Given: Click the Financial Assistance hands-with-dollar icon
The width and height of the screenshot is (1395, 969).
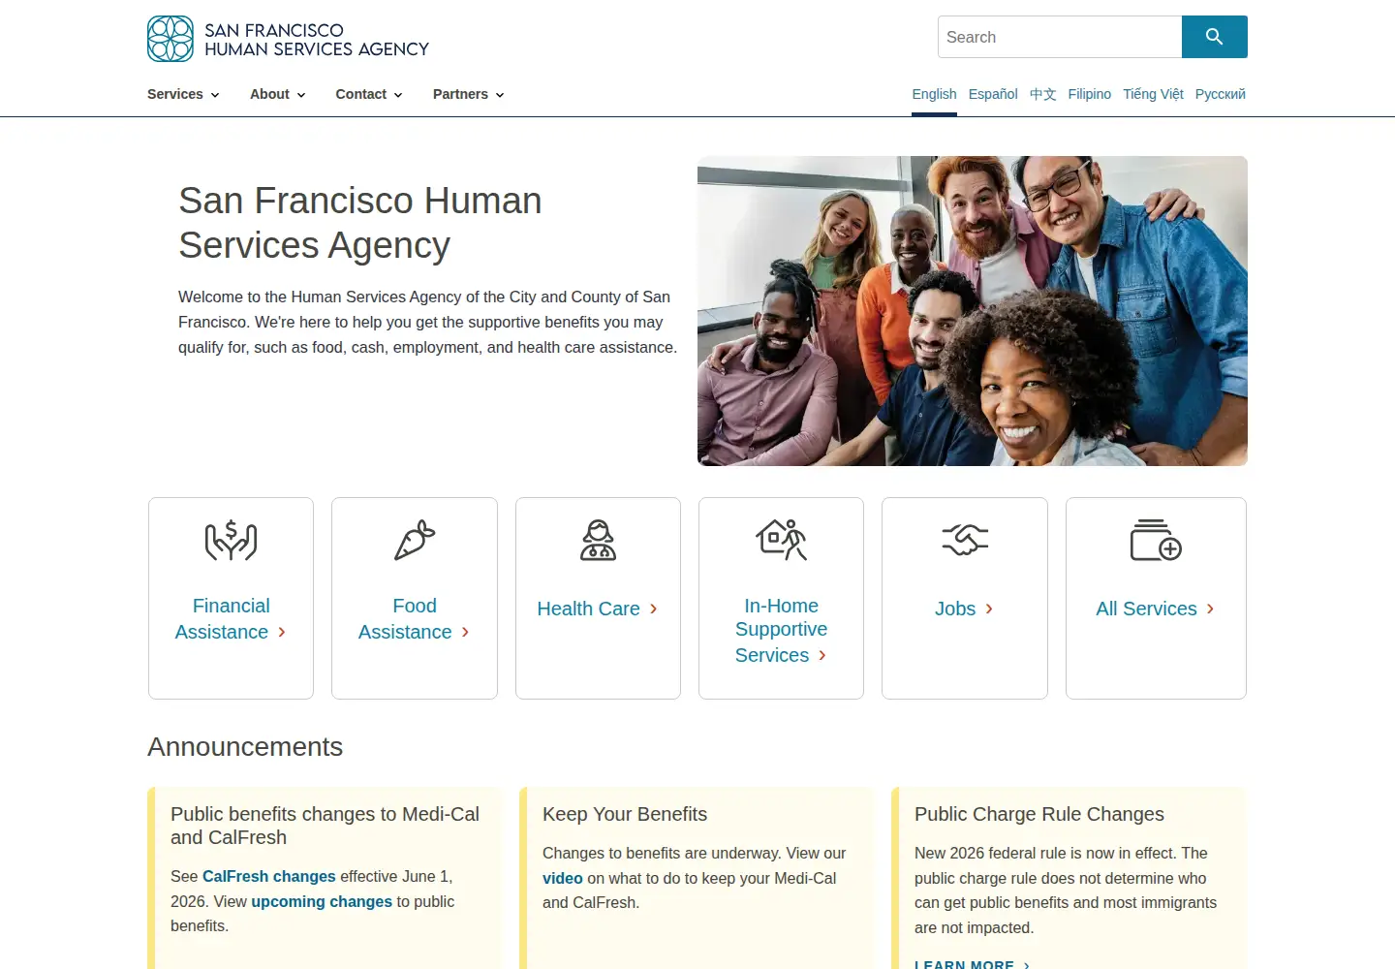Looking at the screenshot, I should click(x=231, y=541).
